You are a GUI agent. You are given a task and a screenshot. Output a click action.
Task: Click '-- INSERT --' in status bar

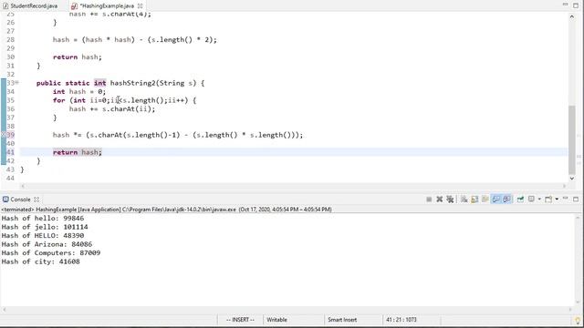240,320
